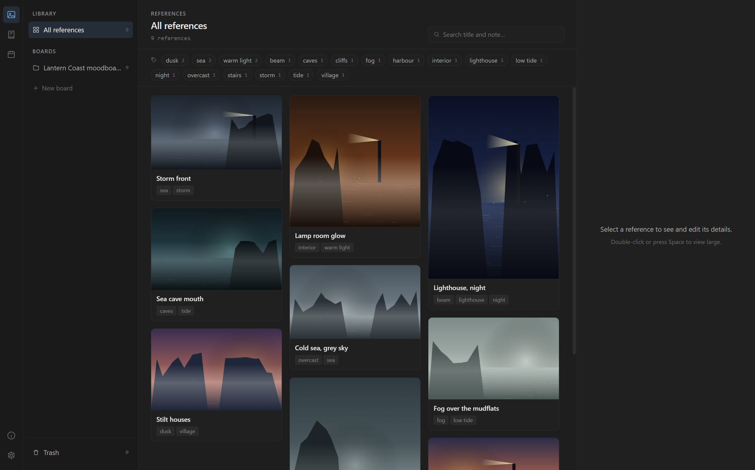This screenshot has width=755, height=470.
Task: Open the Trash section
Action: click(81, 452)
